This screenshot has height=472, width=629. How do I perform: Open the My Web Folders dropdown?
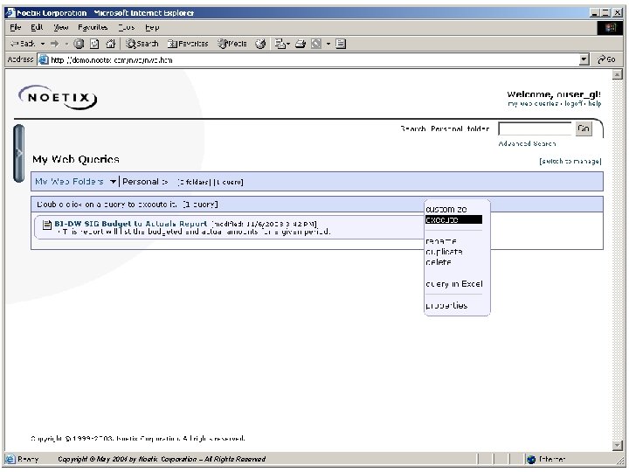[113, 182]
